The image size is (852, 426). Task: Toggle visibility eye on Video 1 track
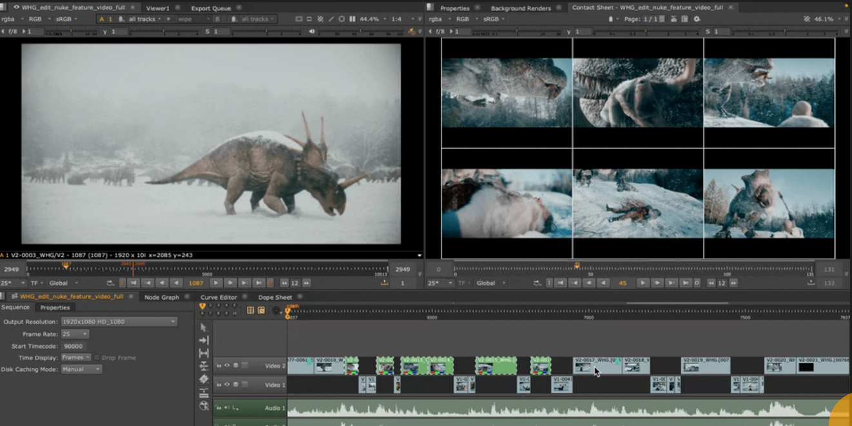click(227, 385)
